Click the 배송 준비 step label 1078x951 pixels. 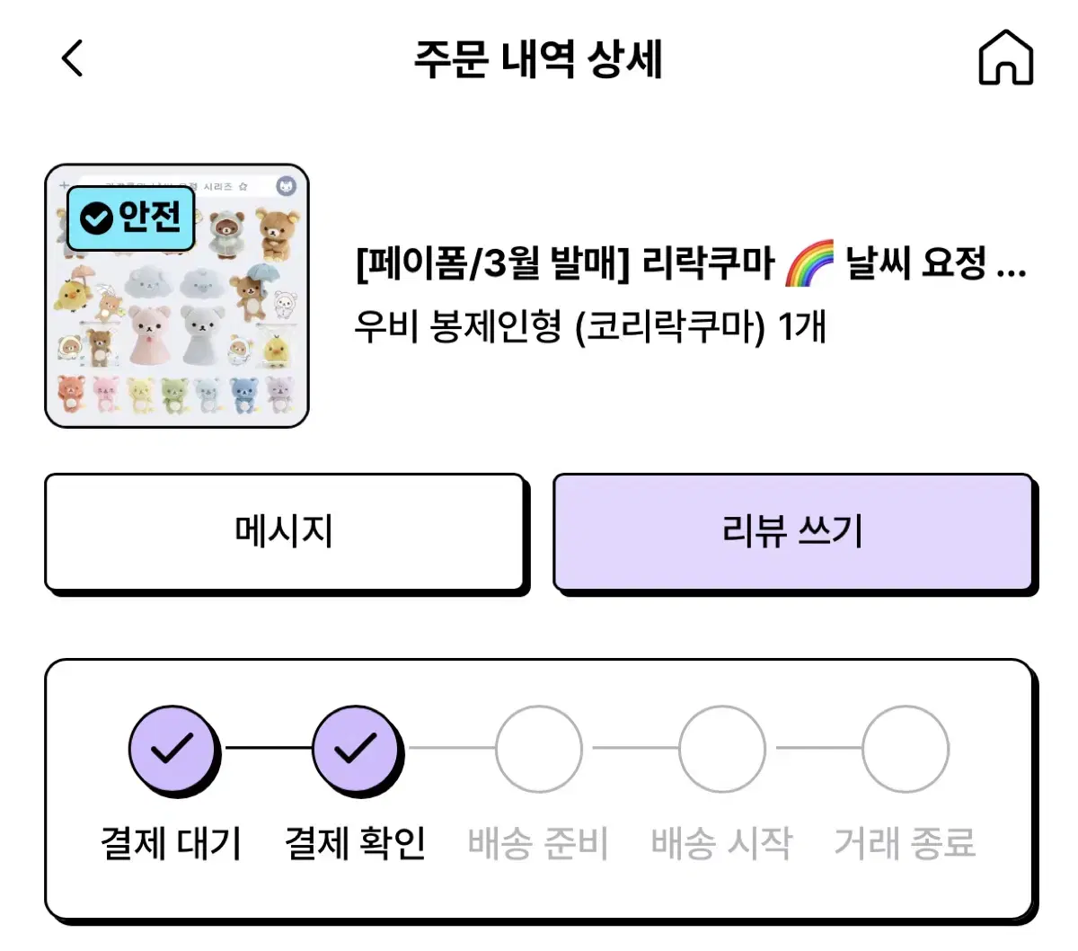[x=539, y=844]
